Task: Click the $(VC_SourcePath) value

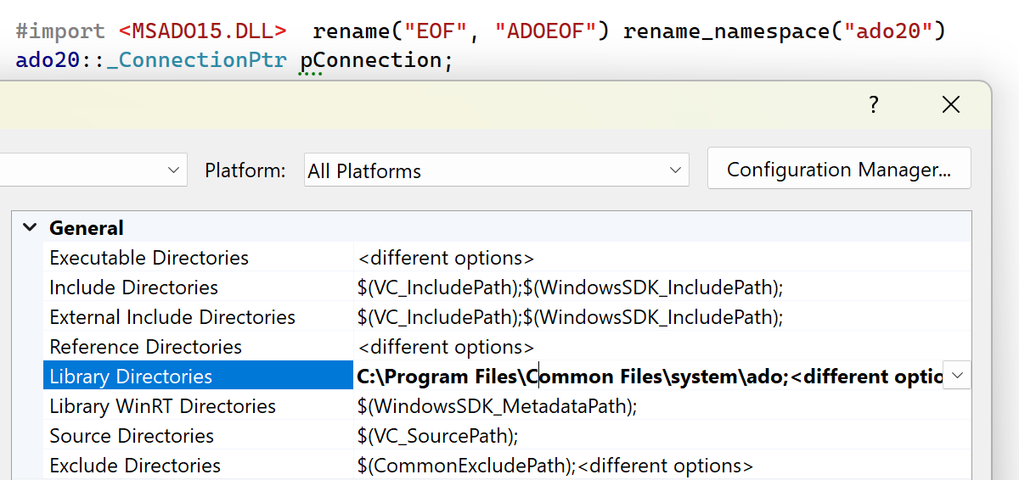Action: (x=437, y=436)
